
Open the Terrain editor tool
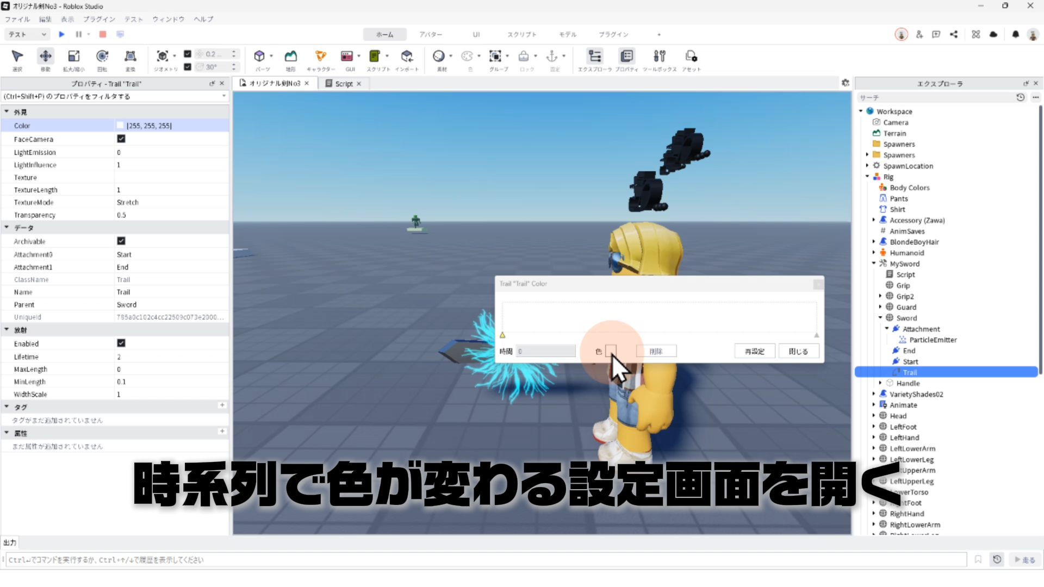click(291, 56)
